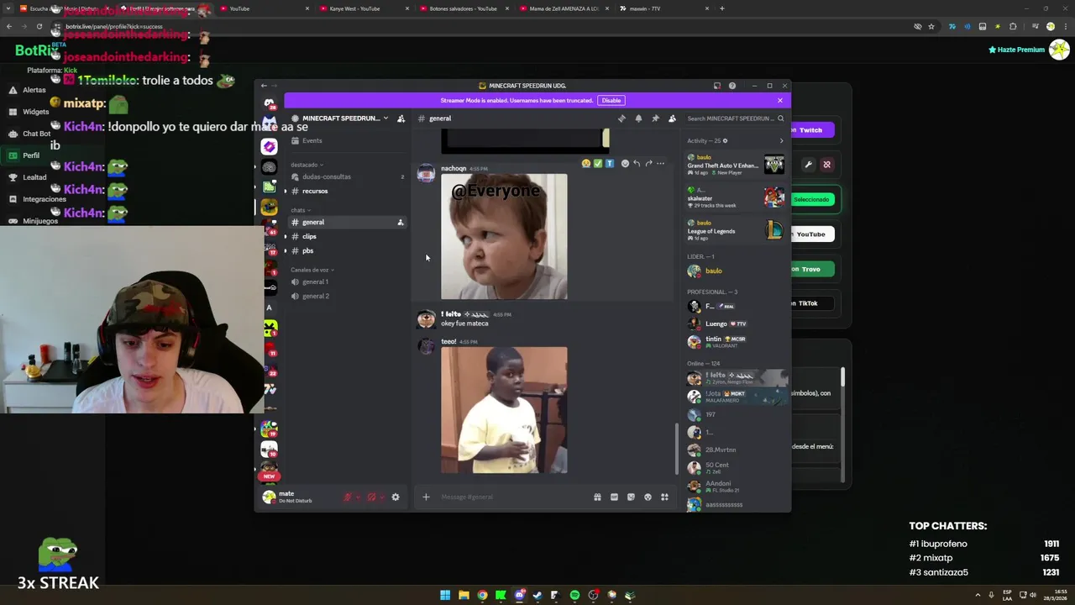The width and height of the screenshot is (1075, 605).
Task: Open the Events entry
Action: (x=347, y=140)
